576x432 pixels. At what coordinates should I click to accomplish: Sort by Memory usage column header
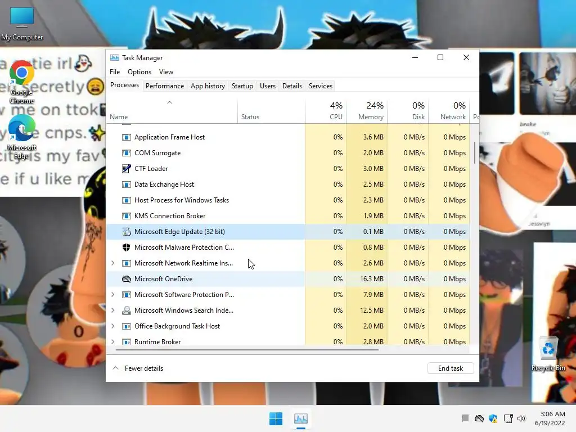pyautogui.click(x=367, y=111)
